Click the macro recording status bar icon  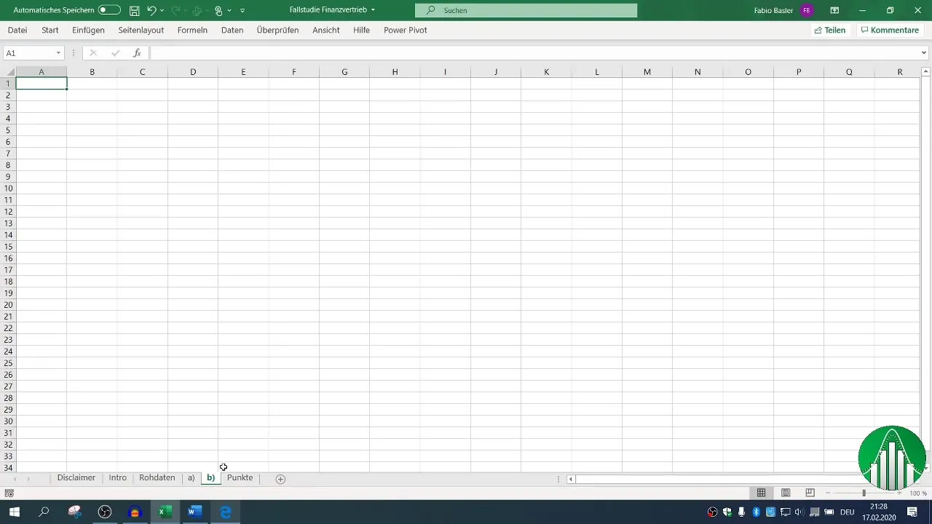click(x=9, y=493)
